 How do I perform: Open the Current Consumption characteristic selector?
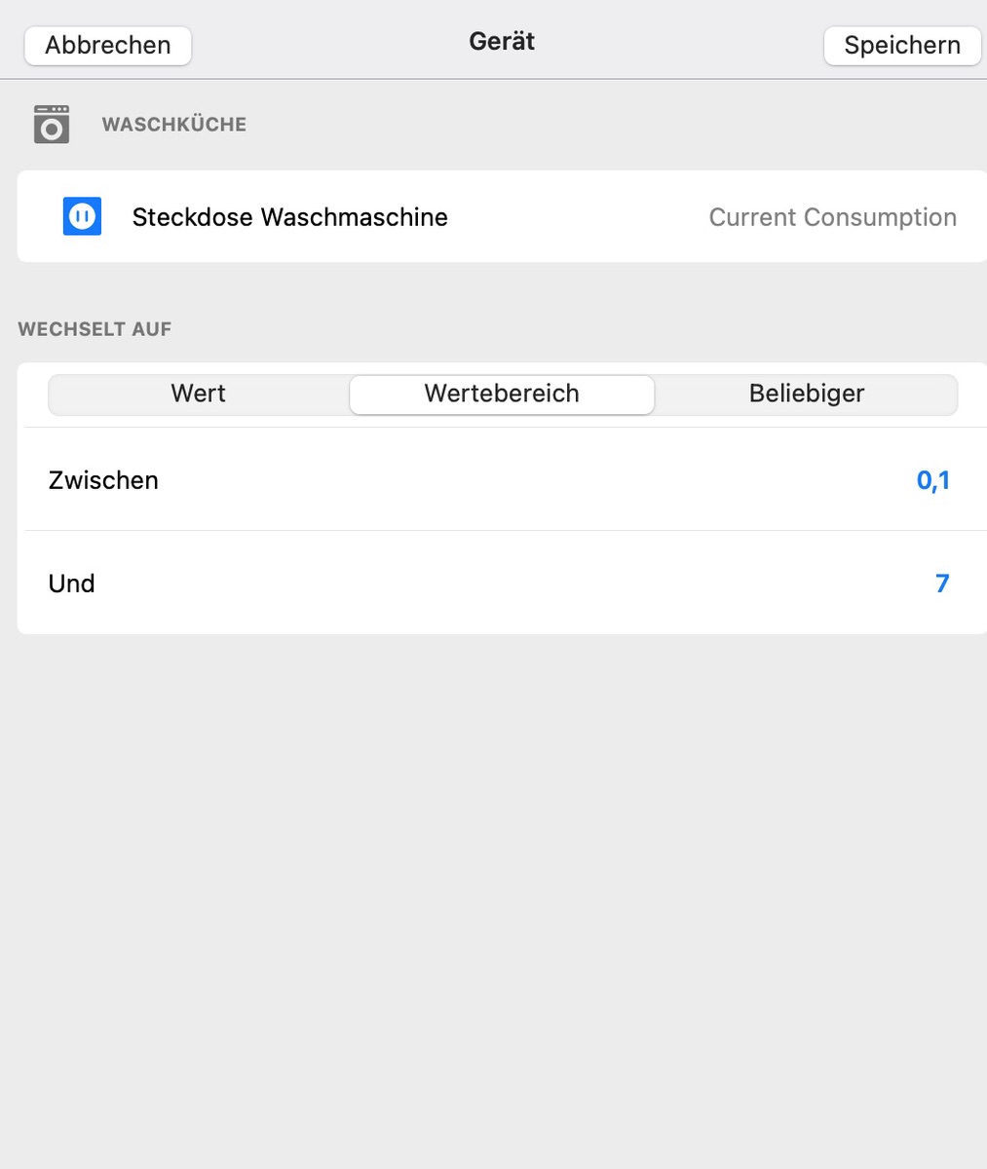tap(832, 217)
